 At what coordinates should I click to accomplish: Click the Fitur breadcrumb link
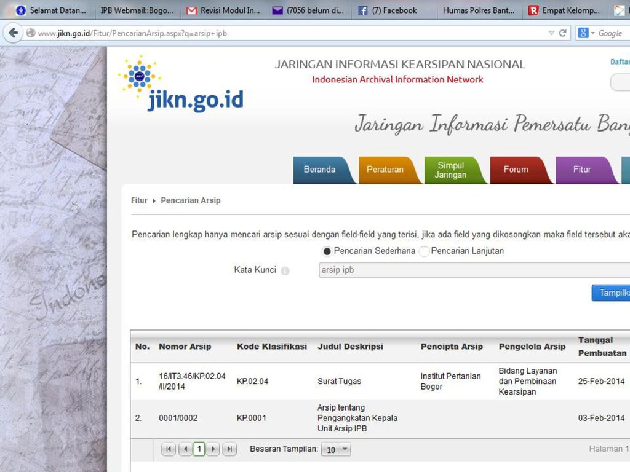[x=139, y=200]
